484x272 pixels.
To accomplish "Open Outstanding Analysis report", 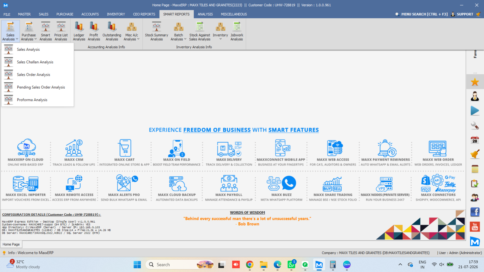I will click(112, 31).
